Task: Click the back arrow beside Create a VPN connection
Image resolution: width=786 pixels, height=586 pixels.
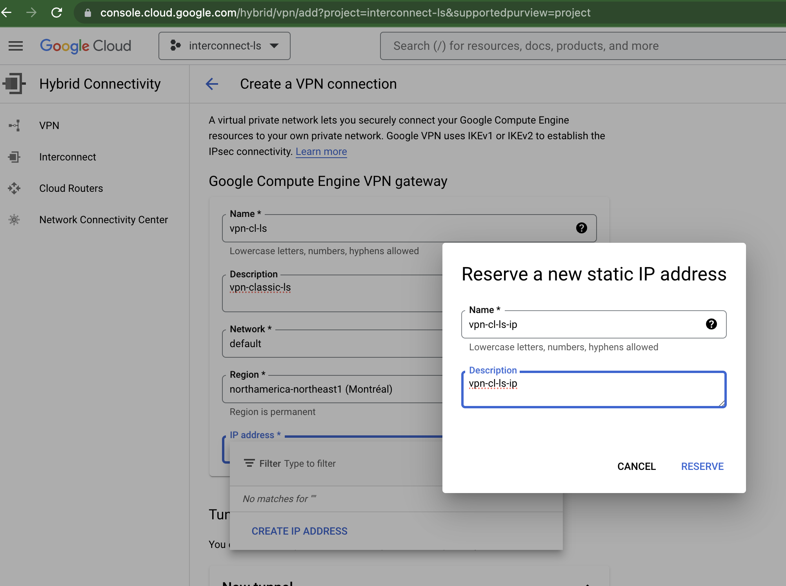Action: pos(212,84)
